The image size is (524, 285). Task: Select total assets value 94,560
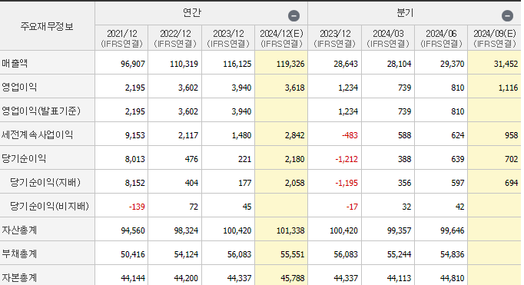[133, 230]
